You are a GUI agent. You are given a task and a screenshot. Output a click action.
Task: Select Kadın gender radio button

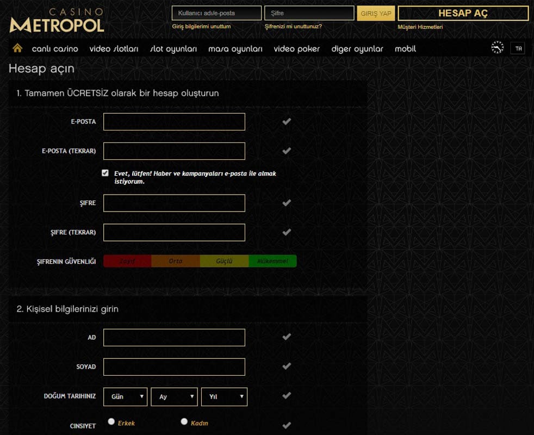click(184, 422)
